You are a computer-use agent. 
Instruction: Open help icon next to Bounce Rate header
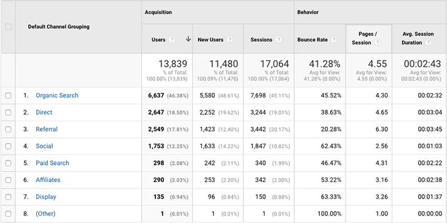click(x=334, y=40)
